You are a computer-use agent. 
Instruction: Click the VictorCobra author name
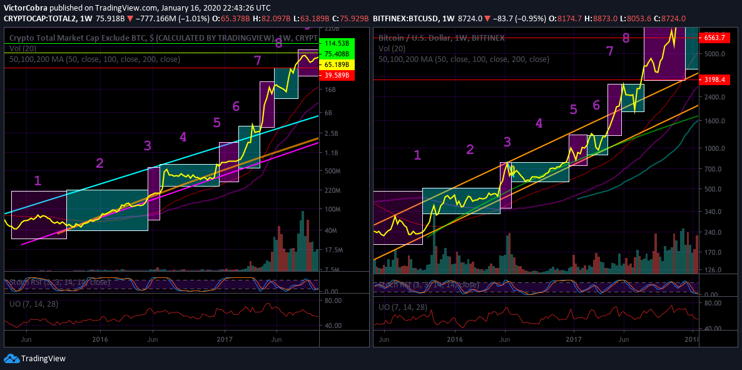click(x=26, y=8)
